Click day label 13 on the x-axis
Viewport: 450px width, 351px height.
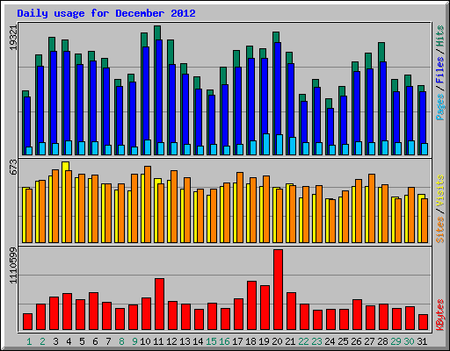(185, 341)
